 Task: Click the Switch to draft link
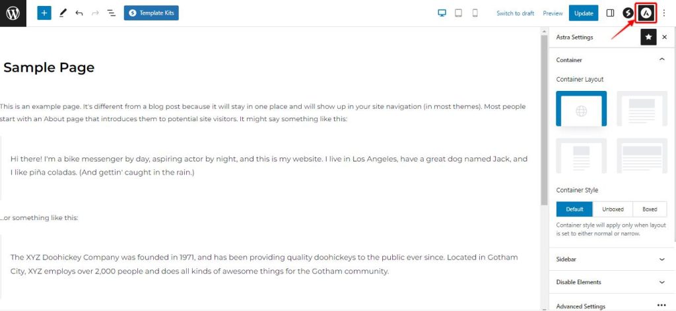click(x=515, y=13)
